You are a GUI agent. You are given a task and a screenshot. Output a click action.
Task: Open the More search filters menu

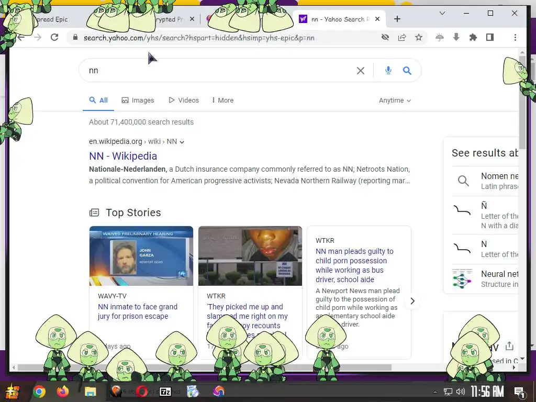coord(222,100)
